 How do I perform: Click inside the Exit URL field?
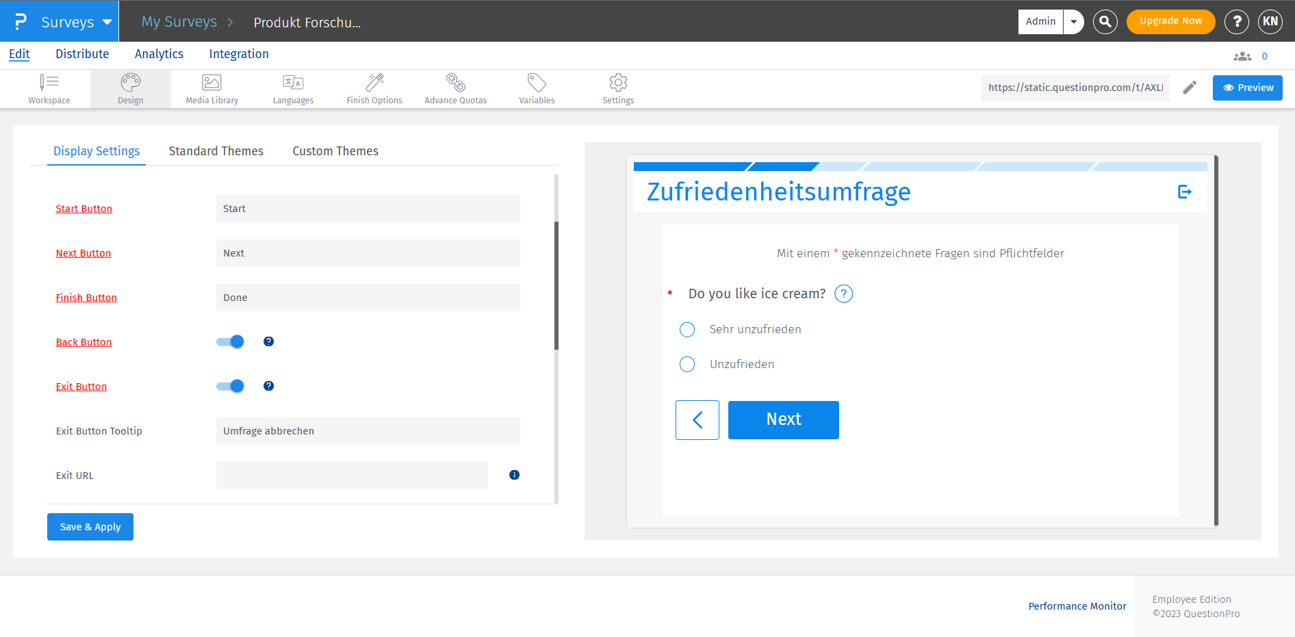pyautogui.click(x=351, y=475)
